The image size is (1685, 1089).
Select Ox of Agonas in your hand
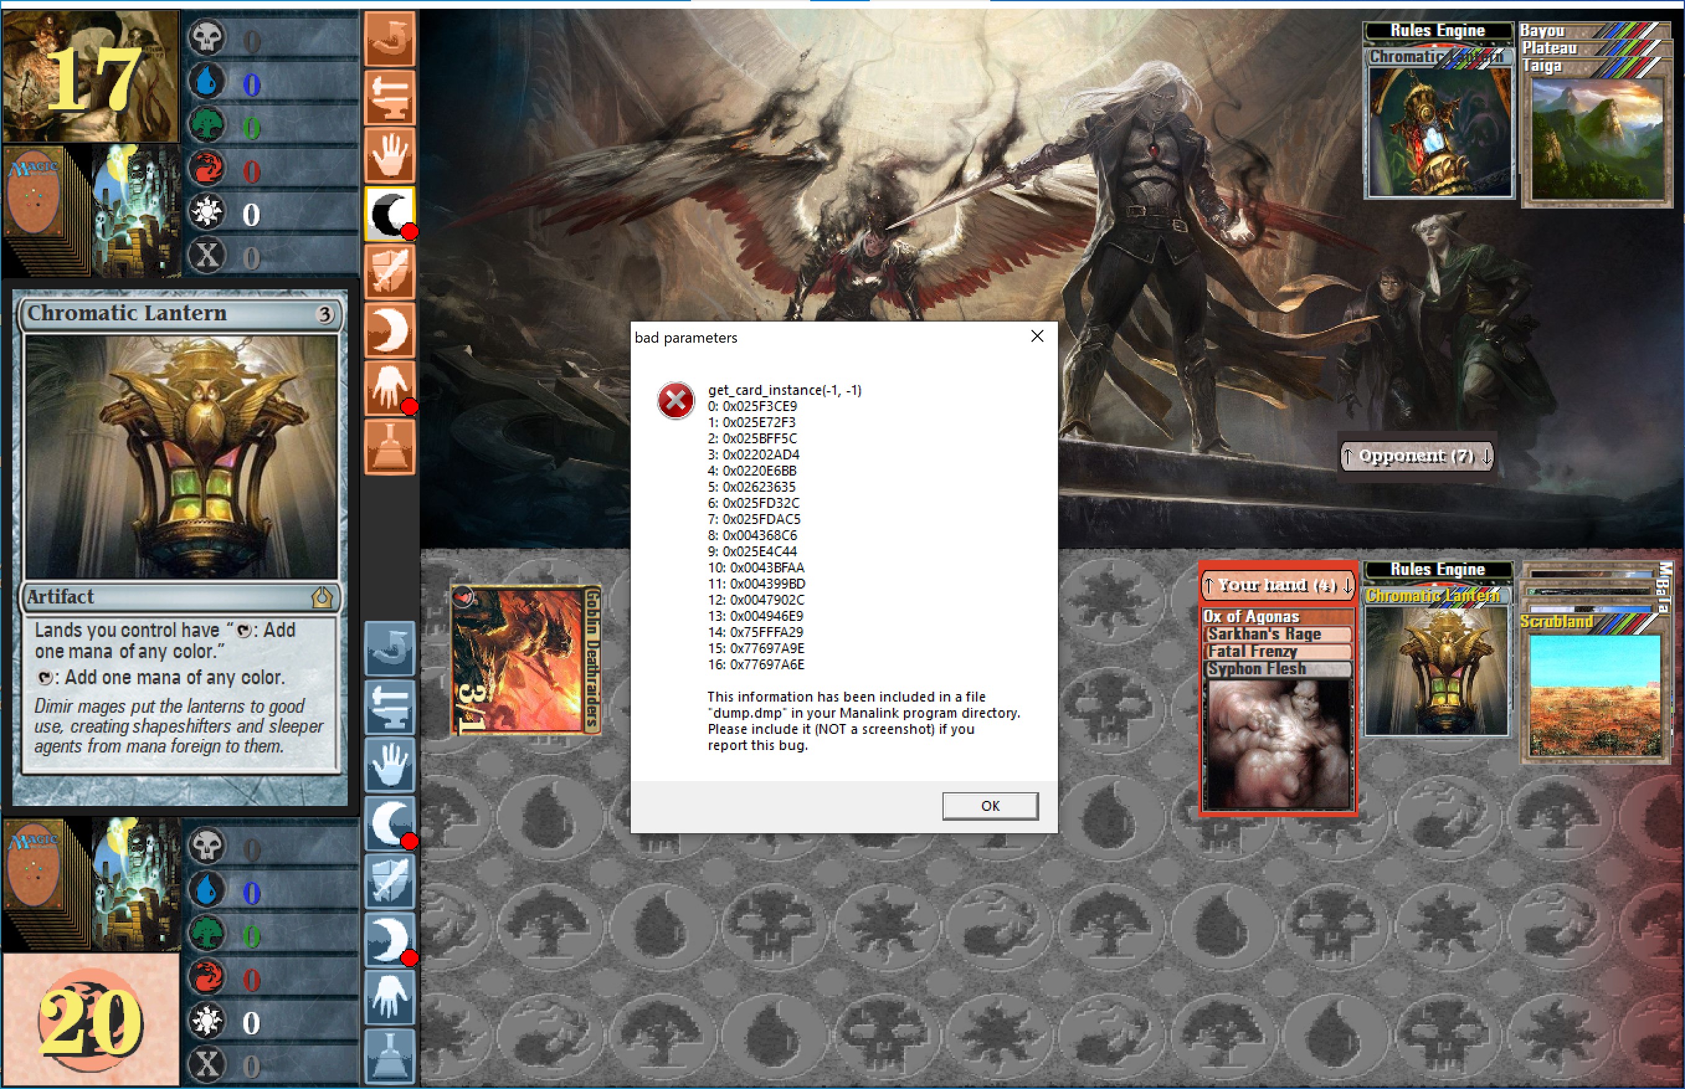(1277, 616)
